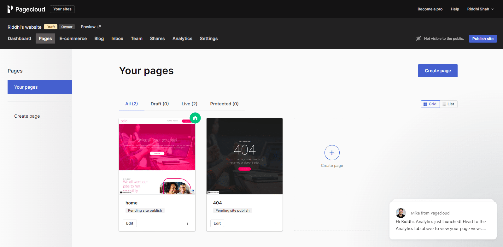Open the Analytics menu item
The image size is (503, 247).
tap(182, 38)
